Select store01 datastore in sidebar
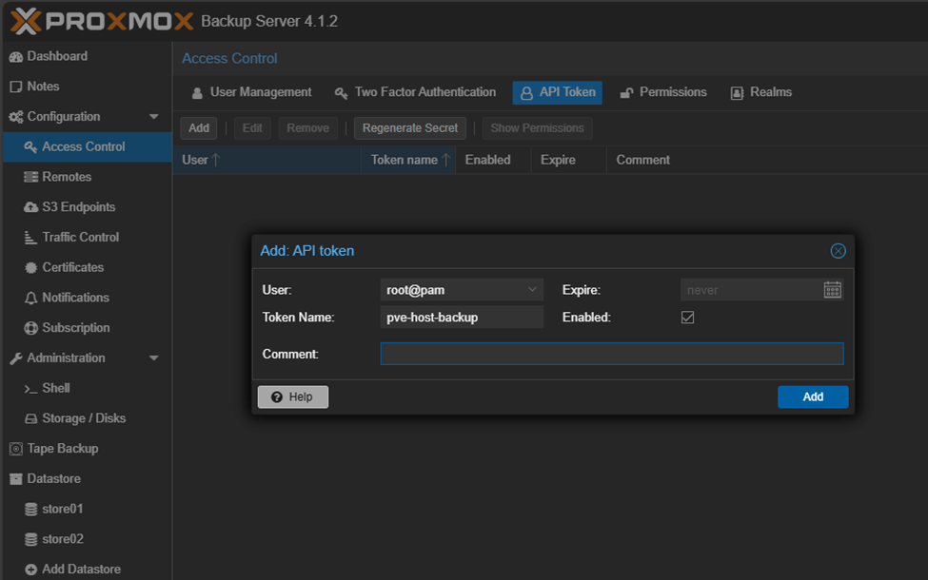928x580 pixels. pyautogui.click(x=62, y=509)
